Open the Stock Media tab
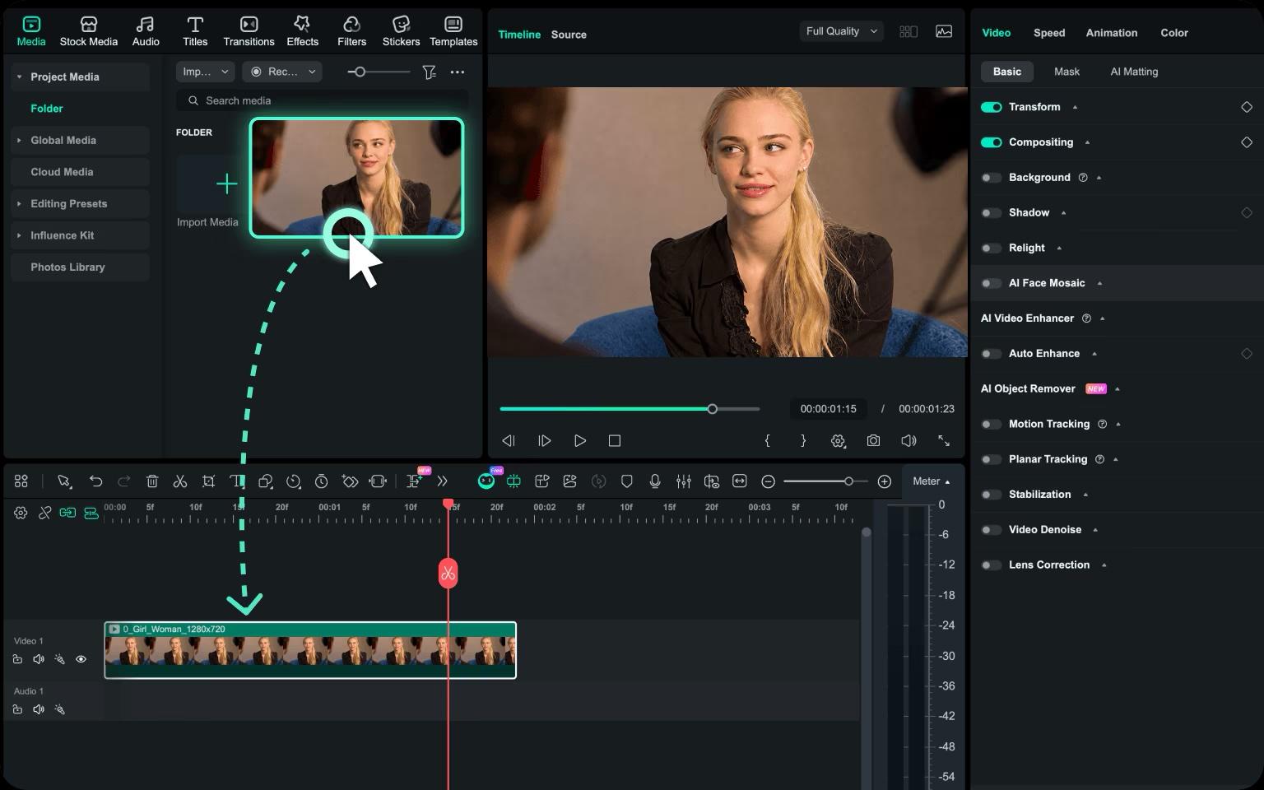 (x=89, y=31)
